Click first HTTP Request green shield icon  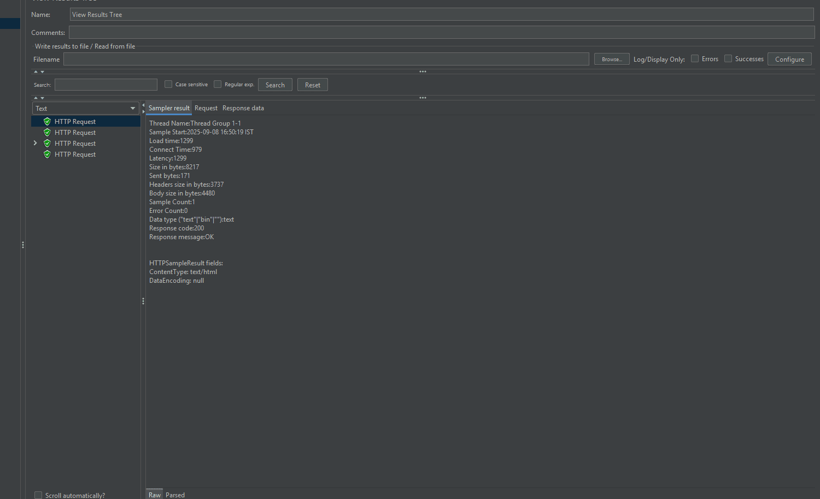[47, 122]
